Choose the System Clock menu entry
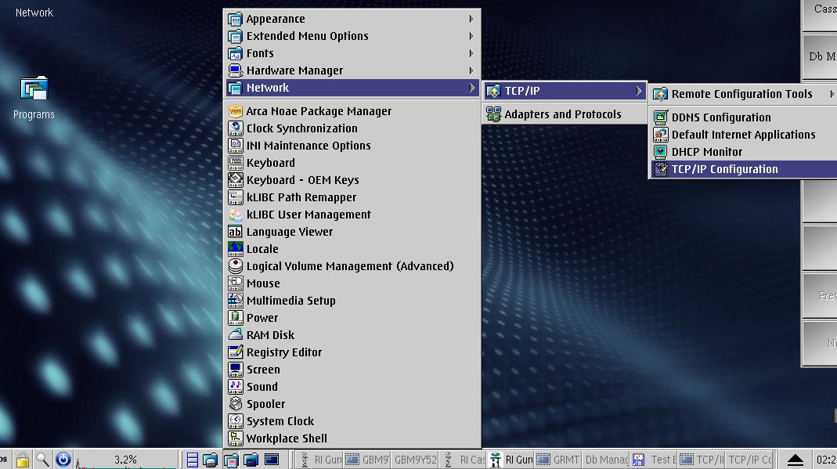 (352, 421)
